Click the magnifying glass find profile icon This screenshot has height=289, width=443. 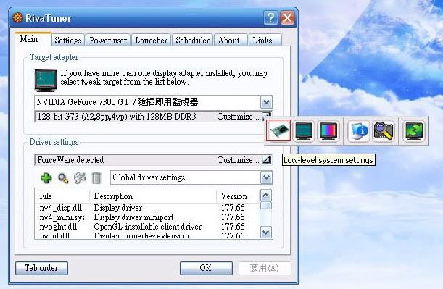click(63, 178)
